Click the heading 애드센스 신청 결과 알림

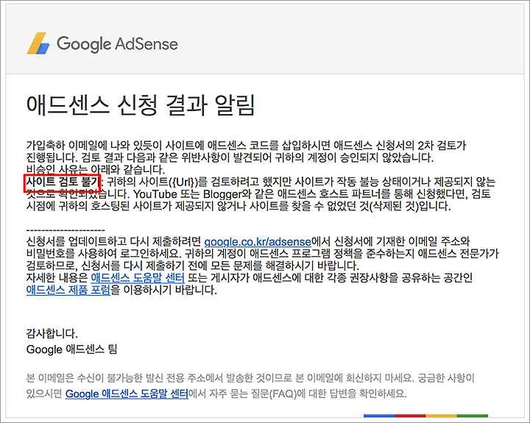pyautogui.click(x=141, y=105)
